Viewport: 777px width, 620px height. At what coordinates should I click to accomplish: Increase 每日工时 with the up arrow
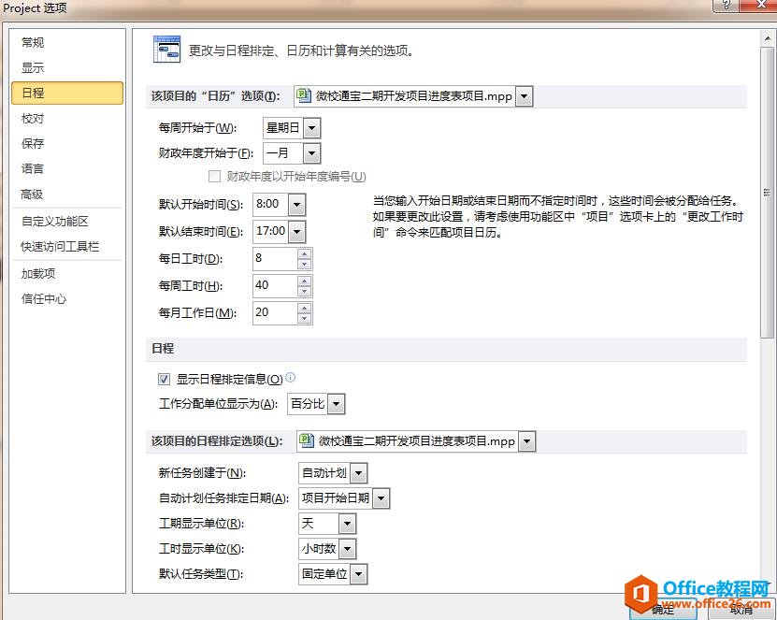(x=304, y=253)
